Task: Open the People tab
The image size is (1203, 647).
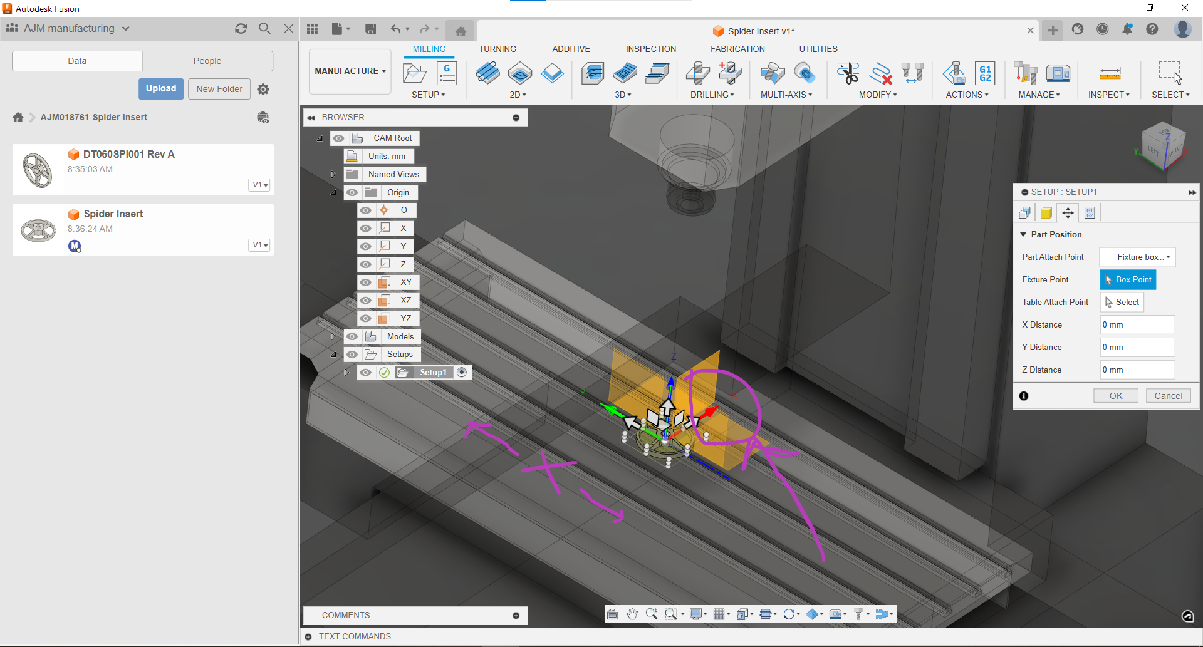Action: (207, 61)
